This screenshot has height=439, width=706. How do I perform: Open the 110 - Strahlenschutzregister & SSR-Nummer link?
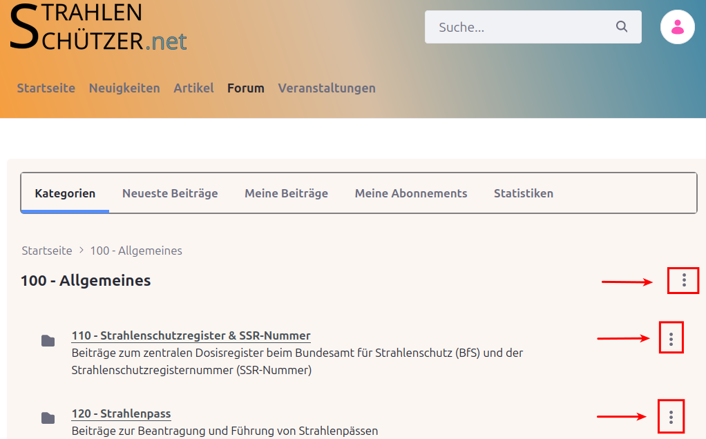pyautogui.click(x=191, y=336)
